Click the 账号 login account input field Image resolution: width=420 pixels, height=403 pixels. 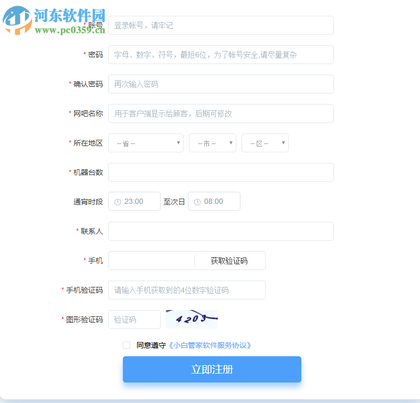coord(220,25)
